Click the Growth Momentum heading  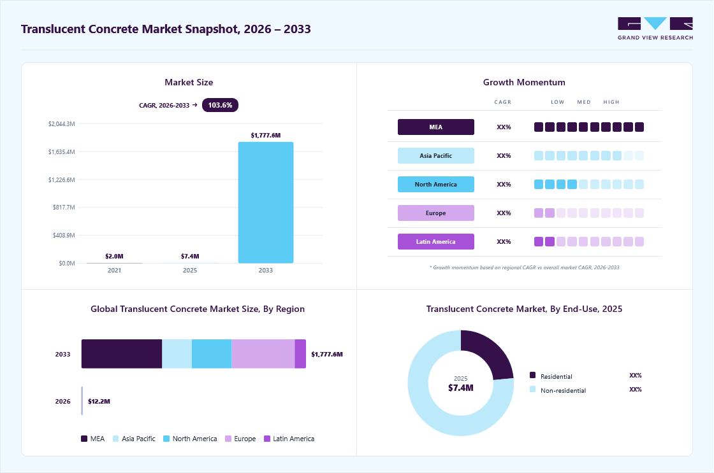(524, 82)
